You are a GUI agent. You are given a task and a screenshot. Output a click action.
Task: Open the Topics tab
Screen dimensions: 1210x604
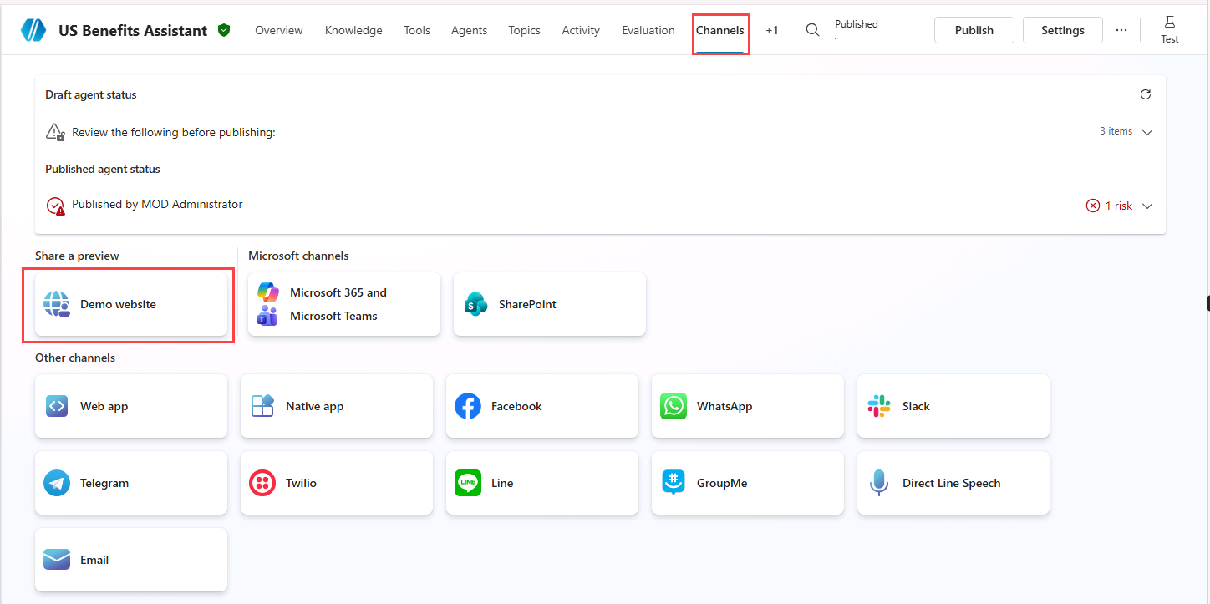tap(525, 30)
